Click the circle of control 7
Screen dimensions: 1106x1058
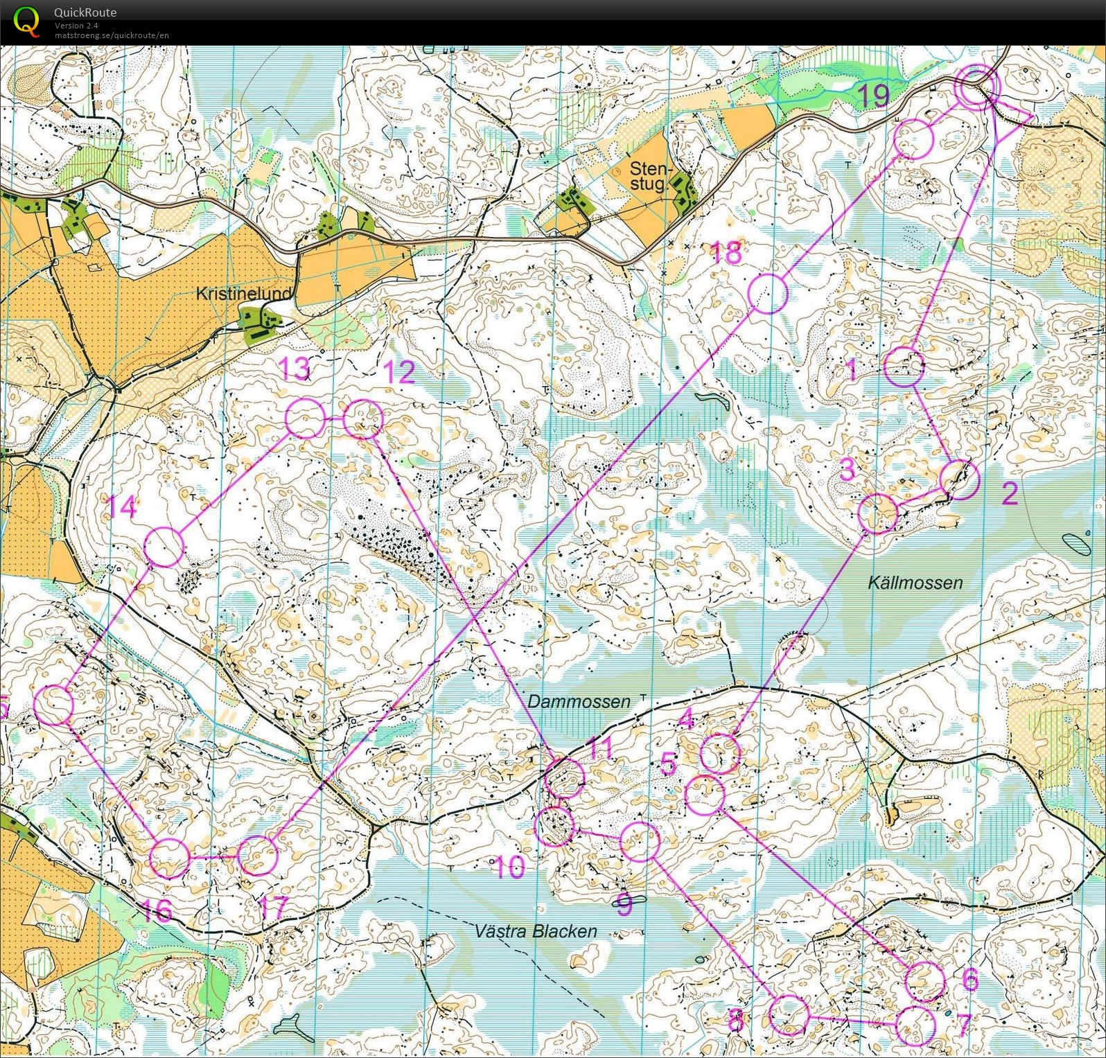point(915,1026)
